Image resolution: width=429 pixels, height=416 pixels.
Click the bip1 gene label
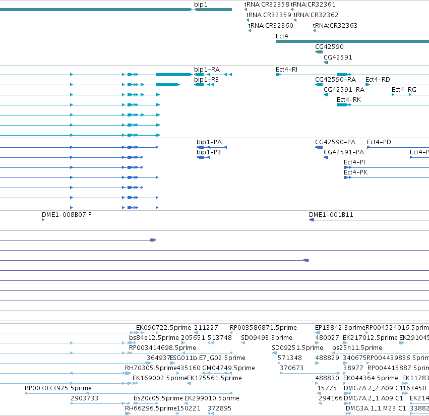201,5
